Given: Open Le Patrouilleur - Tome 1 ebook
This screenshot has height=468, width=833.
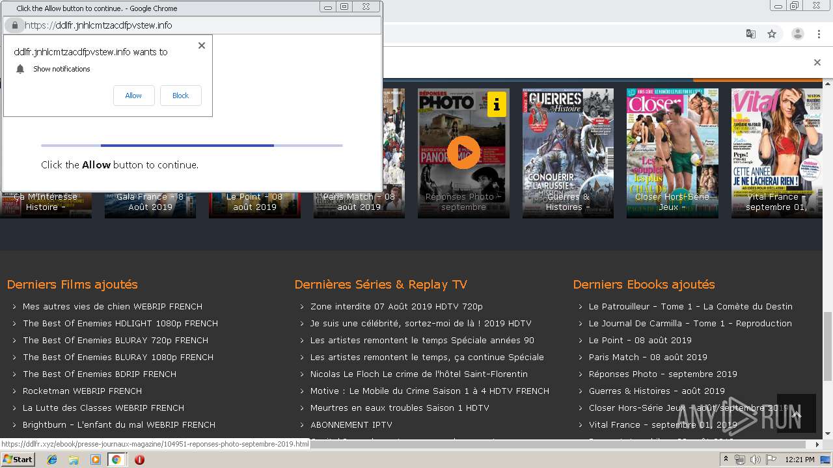Looking at the screenshot, I should tap(690, 306).
